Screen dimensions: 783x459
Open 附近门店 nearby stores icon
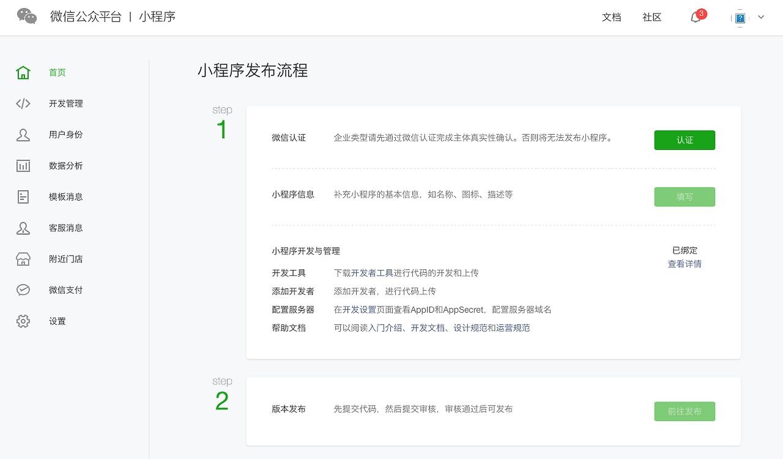23,258
